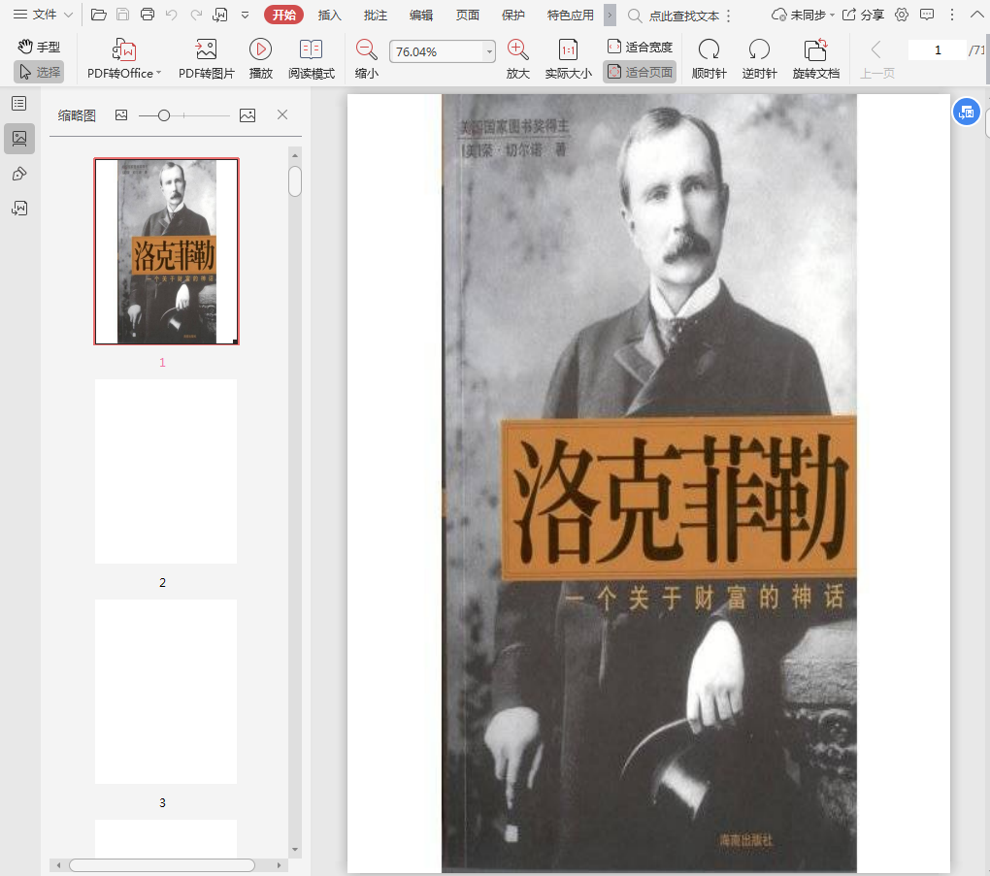Click the 旋转文档 icon

815,50
